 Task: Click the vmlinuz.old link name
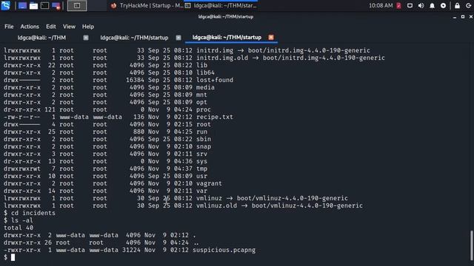click(217, 205)
